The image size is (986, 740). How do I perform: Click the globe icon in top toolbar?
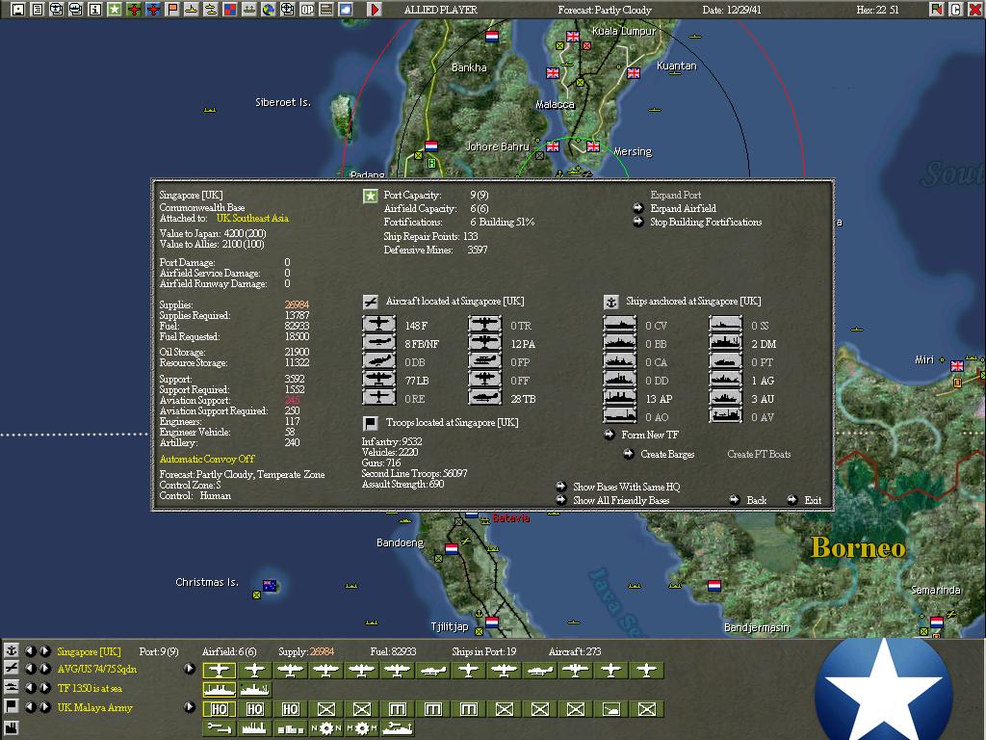[269, 10]
